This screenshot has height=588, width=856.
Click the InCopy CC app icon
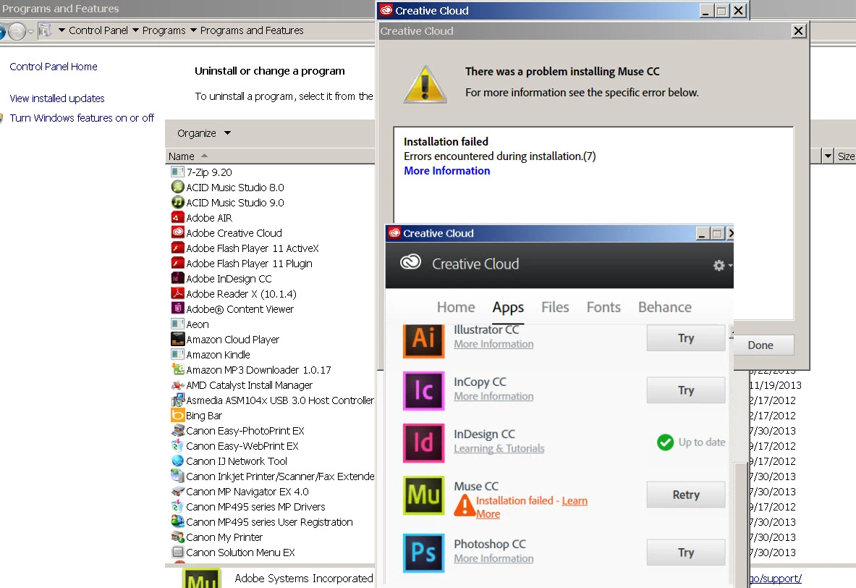(423, 390)
